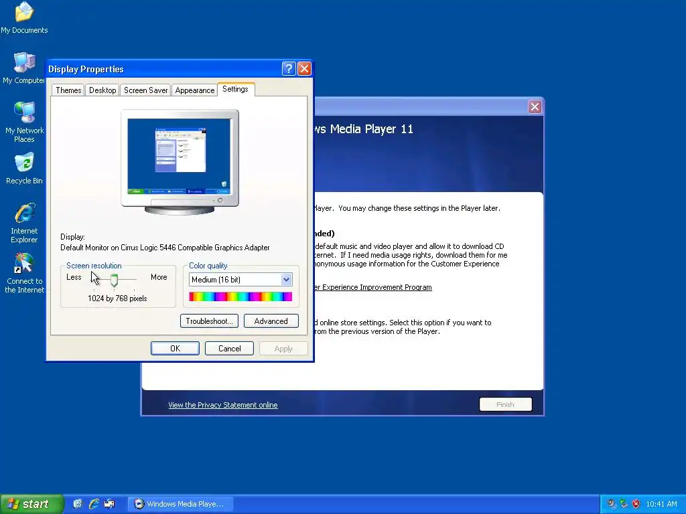Click the Troubleshoot... button
The image size is (686, 514).
[209, 321]
